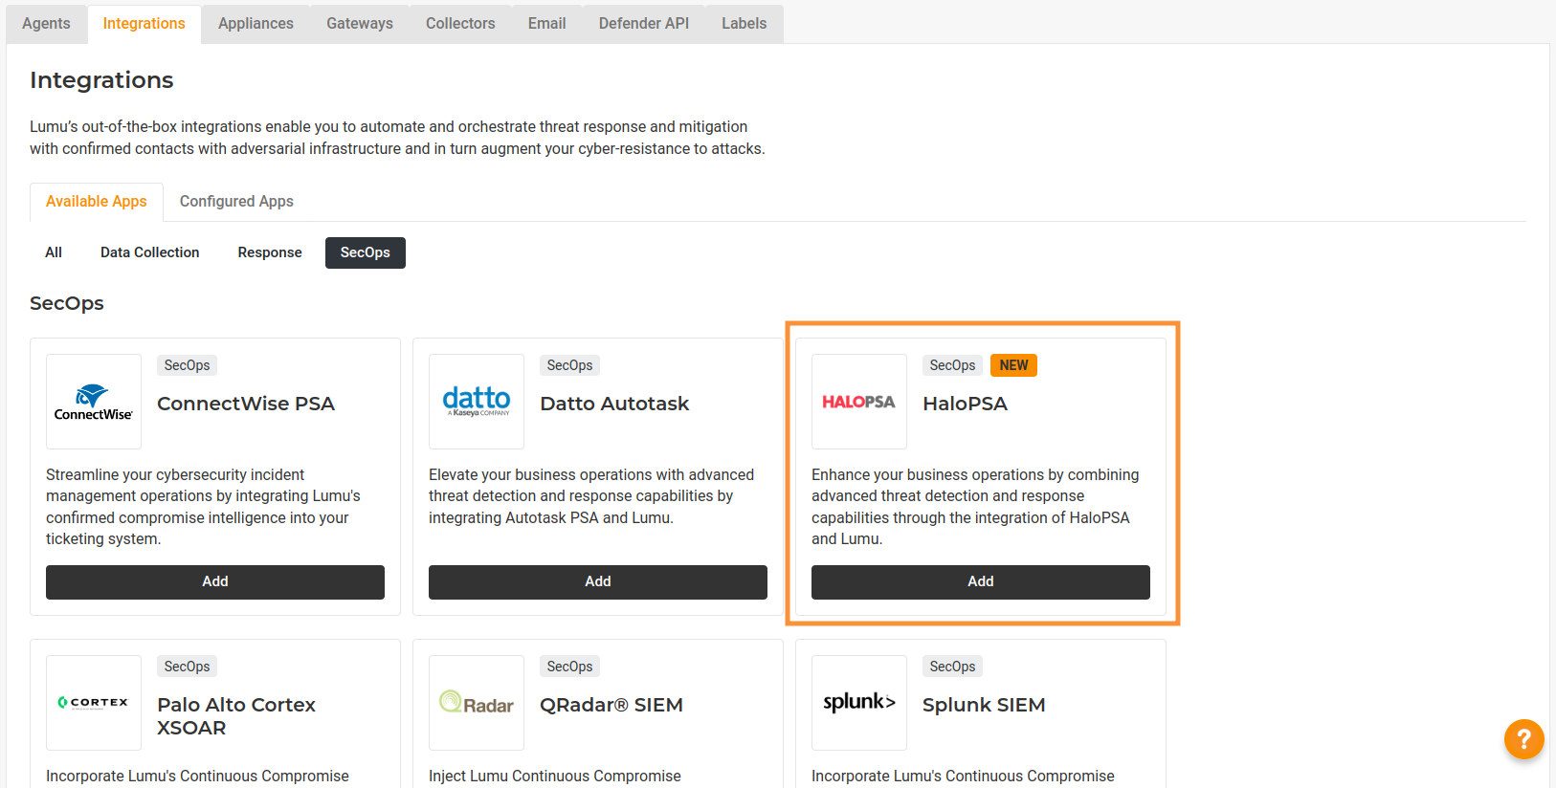Click the Datto logo icon
Image resolution: width=1556 pixels, height=788 pixels.
click(x=477, y=402)
